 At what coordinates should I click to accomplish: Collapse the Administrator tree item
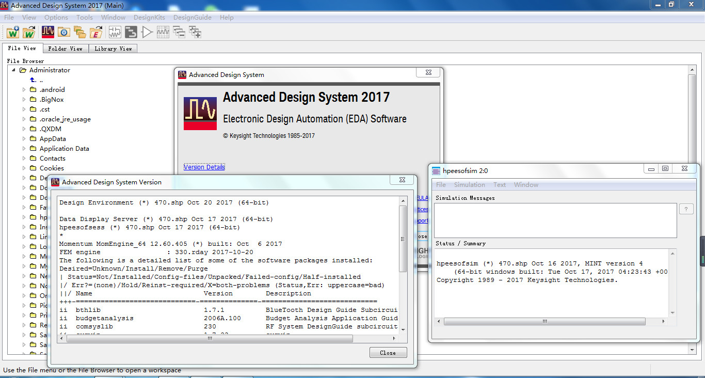click(12, 70)
